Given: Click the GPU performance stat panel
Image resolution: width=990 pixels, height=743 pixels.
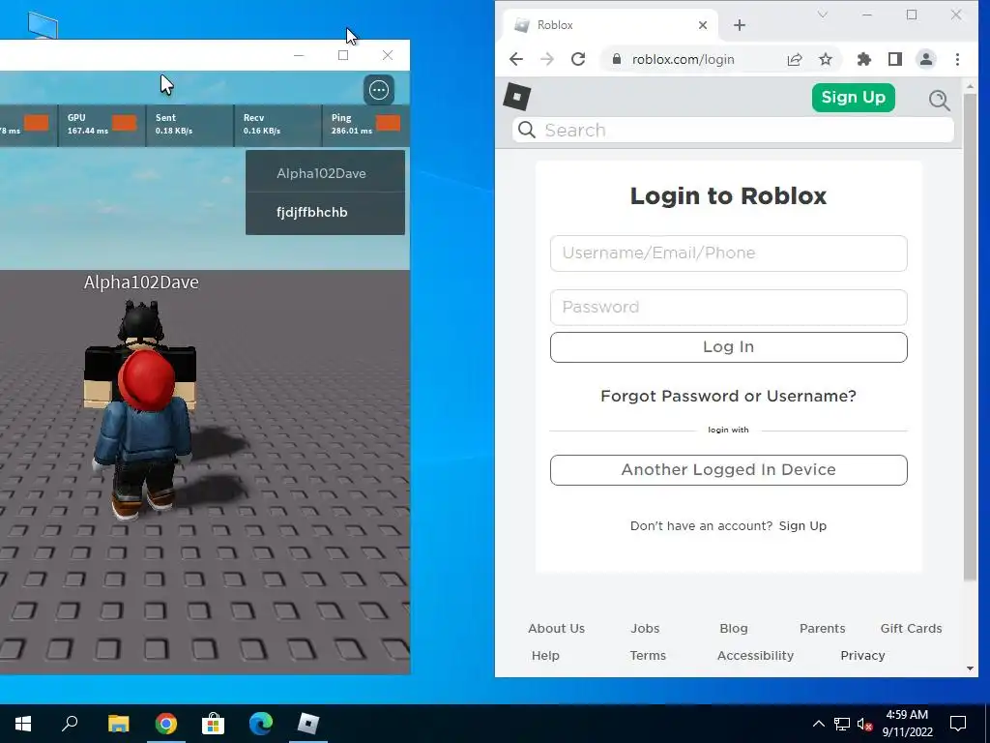Looking at the screenshot, I should [x=102, y=125].
